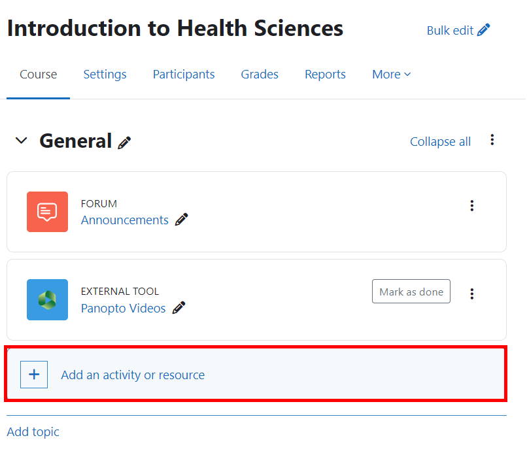Click the Panopto external tool icon

tap(47, 299)
